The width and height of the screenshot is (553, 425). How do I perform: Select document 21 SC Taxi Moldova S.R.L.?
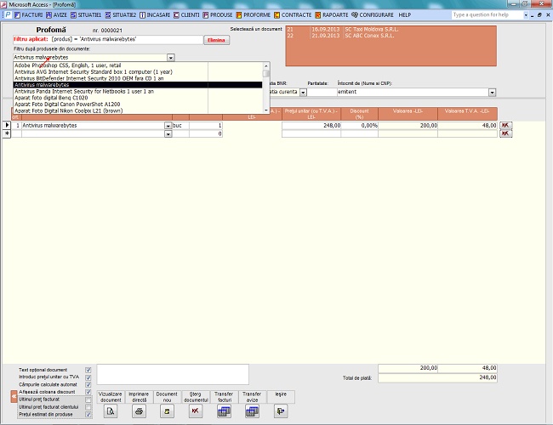(x=391, y=29)
